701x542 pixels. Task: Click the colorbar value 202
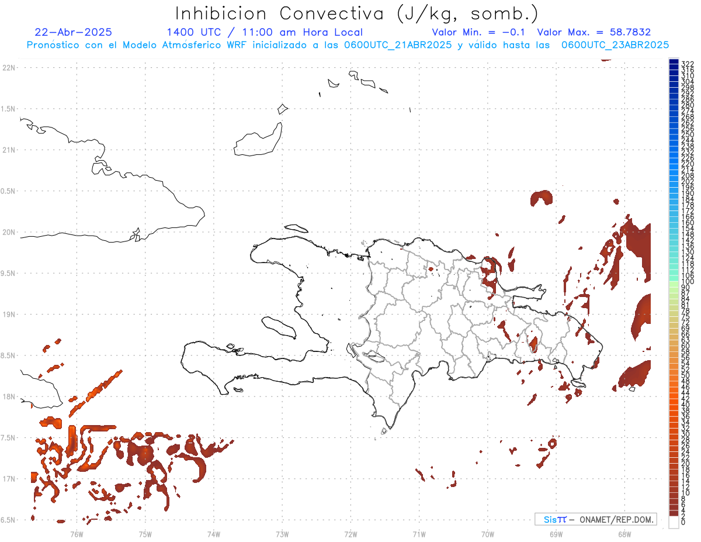coord(687,181)
